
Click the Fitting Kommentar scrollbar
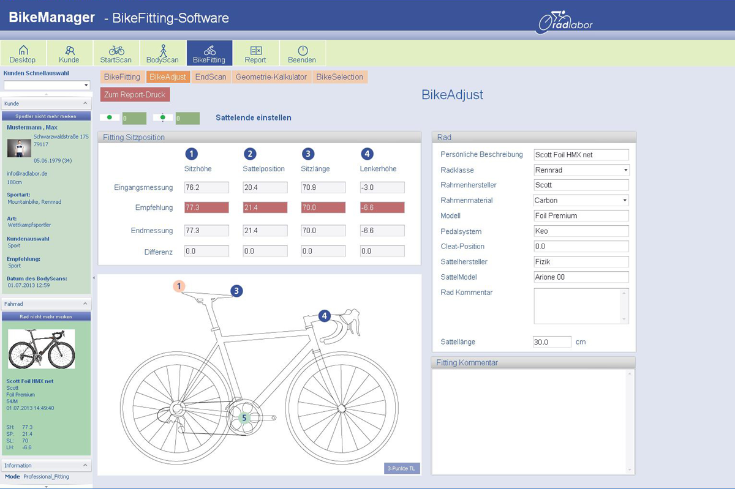pyautogui.click(x=631, y=422)
